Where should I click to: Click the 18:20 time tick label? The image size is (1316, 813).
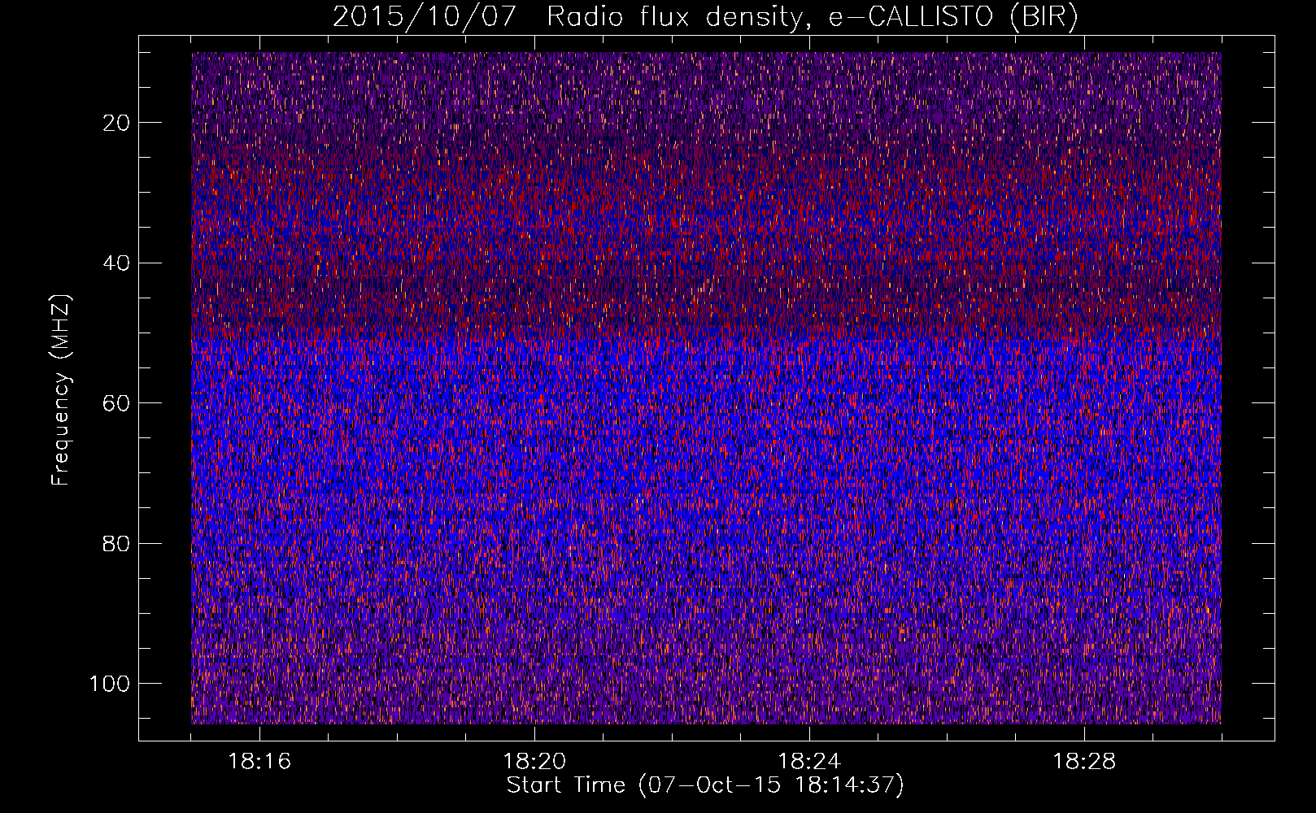coord(534,762)
